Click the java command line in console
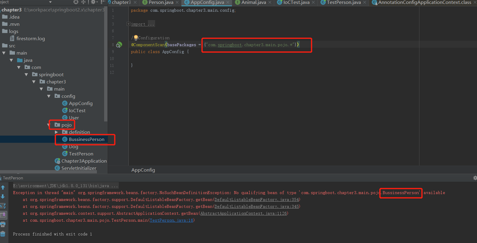This screenshot has height=243, width=477. [65, 186]
